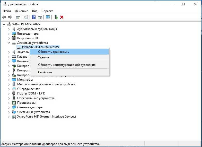Expand the Очереди печати node arrow
The image size is (202, 147).
click(x=9, y=89)
